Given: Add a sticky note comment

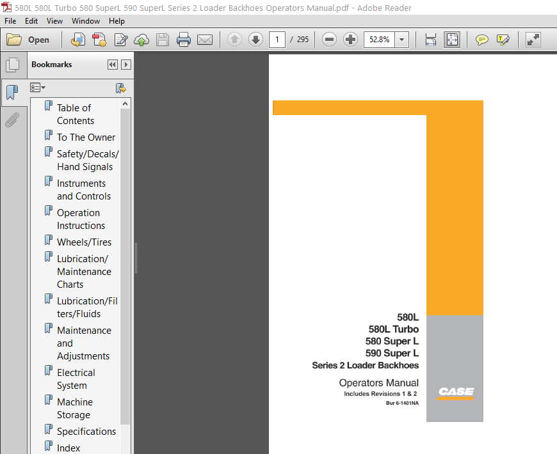Looking at the screenshot, I should coord(481,40).
